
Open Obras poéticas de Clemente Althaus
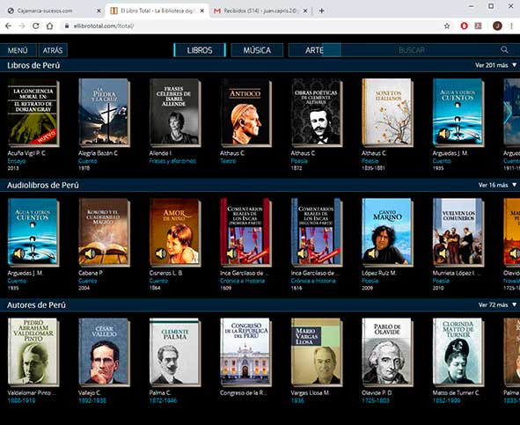pyautogui.click(x=317, y=113)
